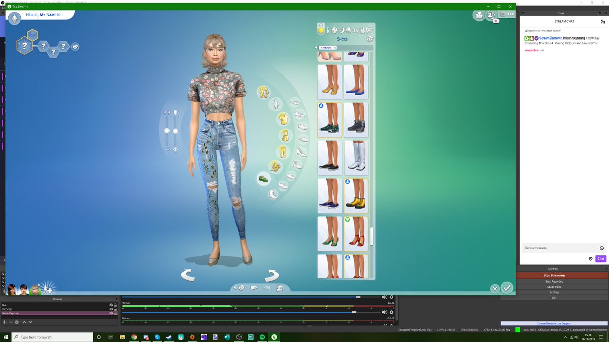Screen dimensions: 609x342
Task: Click the shoes catalog scrollbar
Action: point(371,236)
